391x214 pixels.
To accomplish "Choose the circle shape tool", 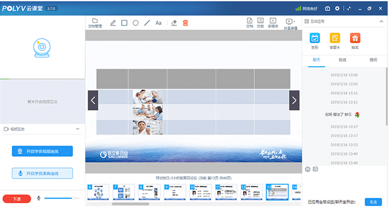I will click(x=136, y=23).
